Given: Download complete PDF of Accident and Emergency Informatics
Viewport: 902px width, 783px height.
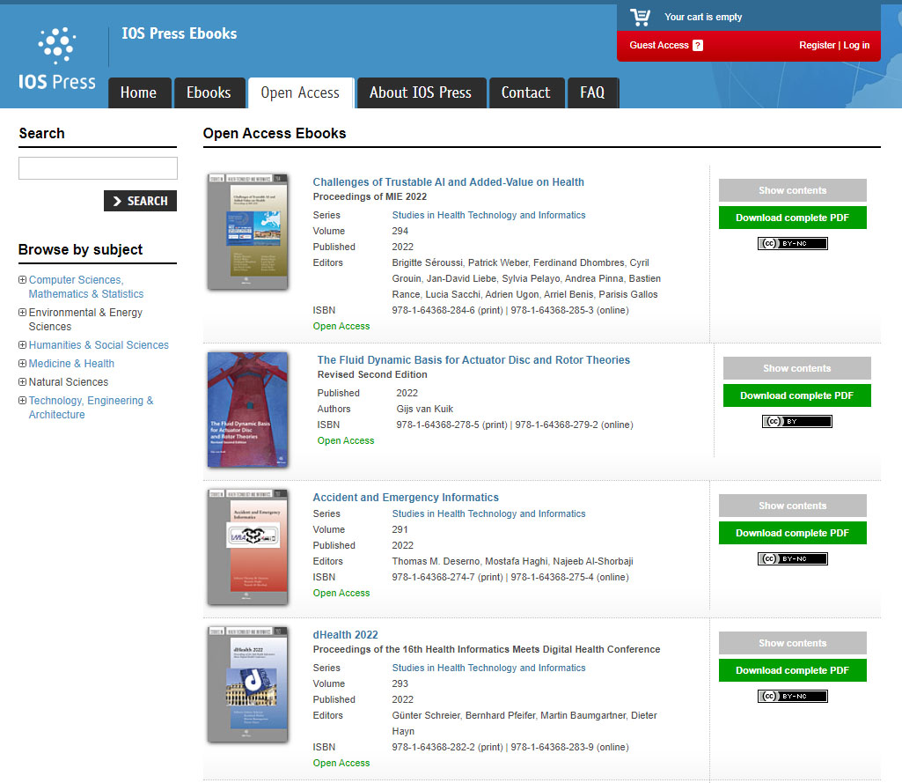Looking at the screenshot, I should pyautogui.click(x=792, y=533).
